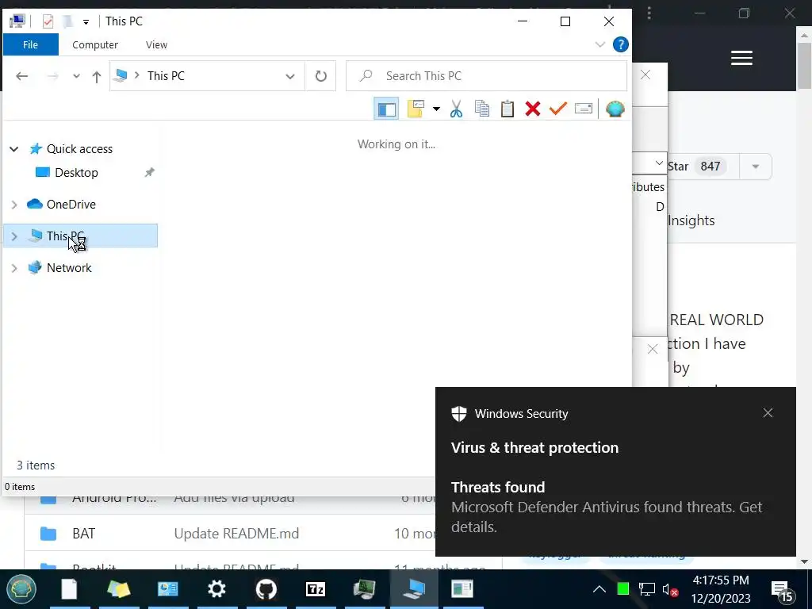Toggle the navigation pane toolbar button
This screenshot has height=609, width=812.
(x=386, y=109)
